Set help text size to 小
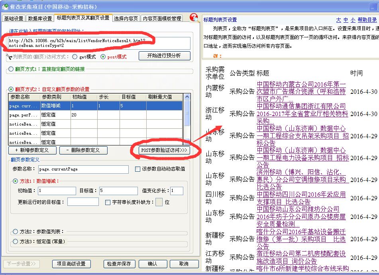The image size is (379, 275). tap(353, 20)
